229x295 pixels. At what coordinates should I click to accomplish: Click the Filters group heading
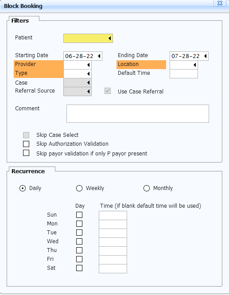click(20, 20)
